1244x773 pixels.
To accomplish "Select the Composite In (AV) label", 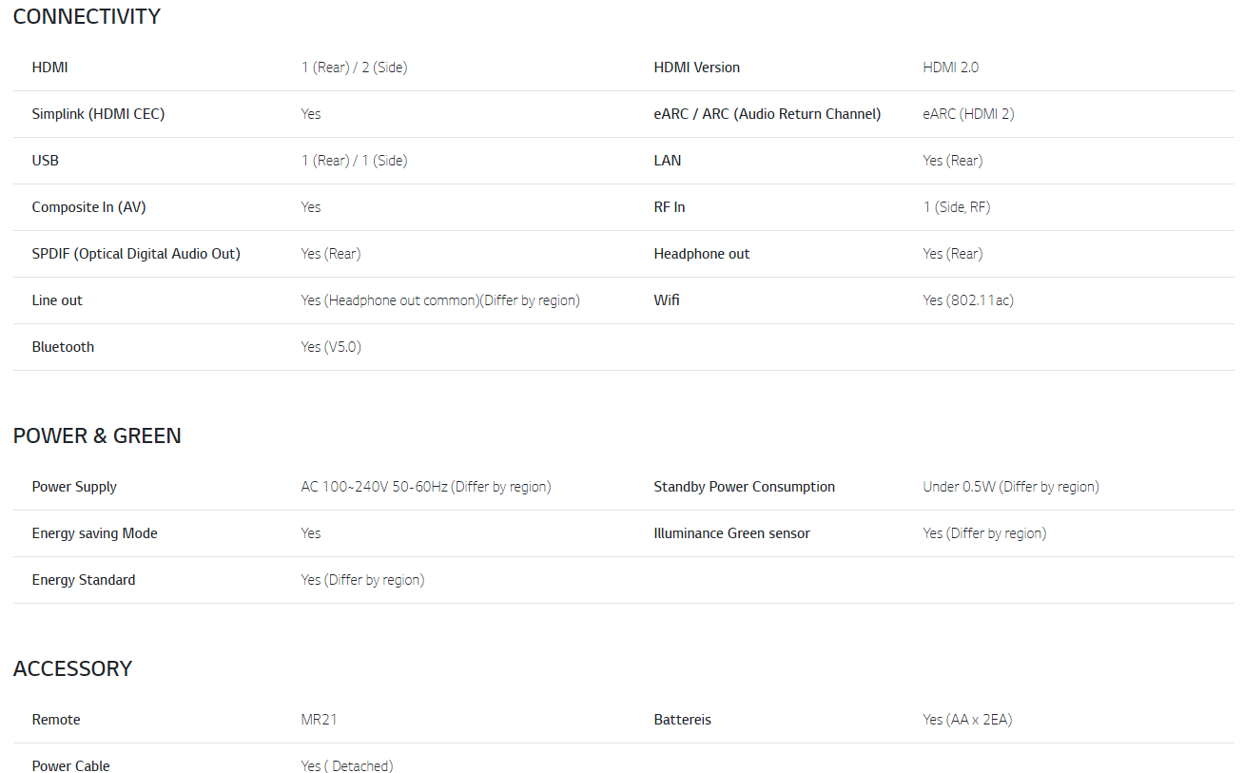I will [88, 207].
